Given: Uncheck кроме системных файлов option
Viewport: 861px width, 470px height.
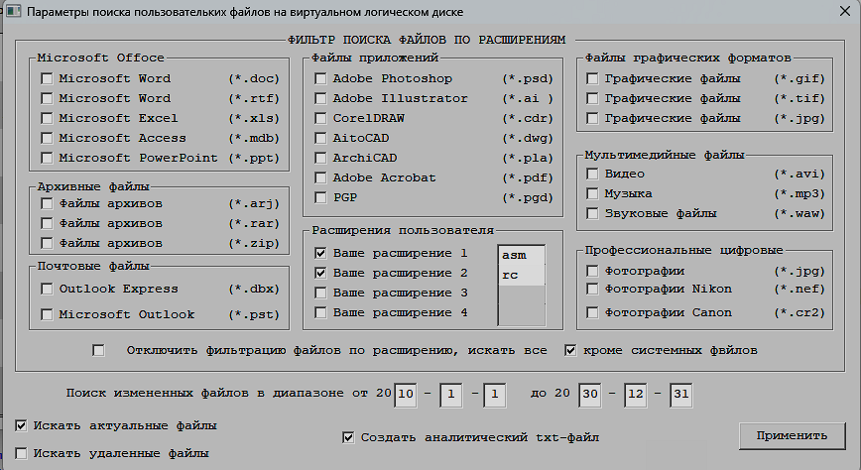Looking at the screenshot, I should (x=571, y=350).
